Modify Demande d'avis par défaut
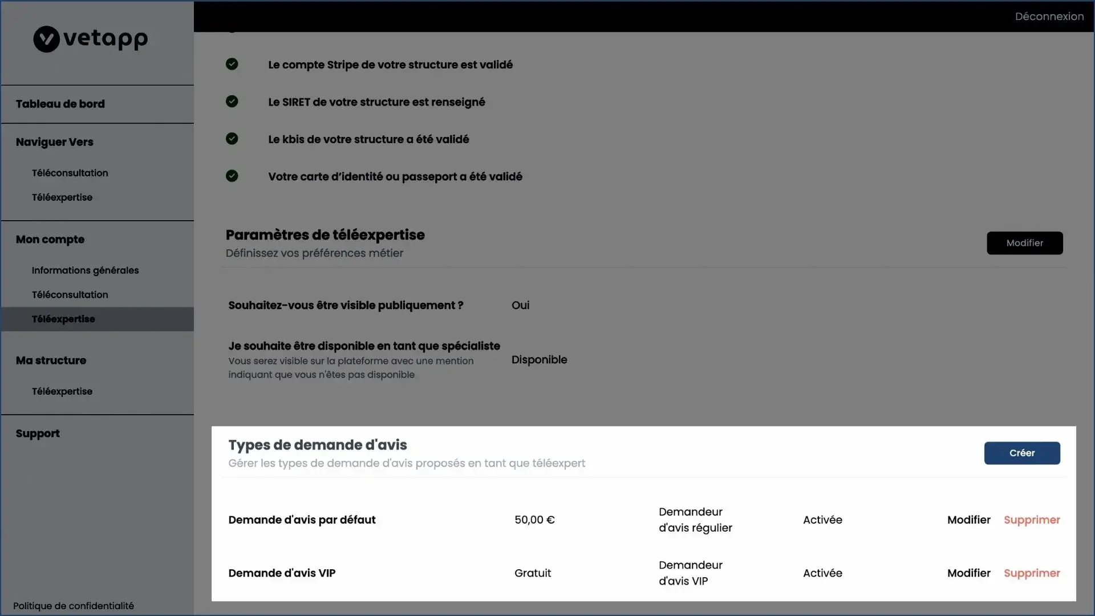Image resolution: width=1095 pixels, height=616 pixels. [x=968, y=520]
